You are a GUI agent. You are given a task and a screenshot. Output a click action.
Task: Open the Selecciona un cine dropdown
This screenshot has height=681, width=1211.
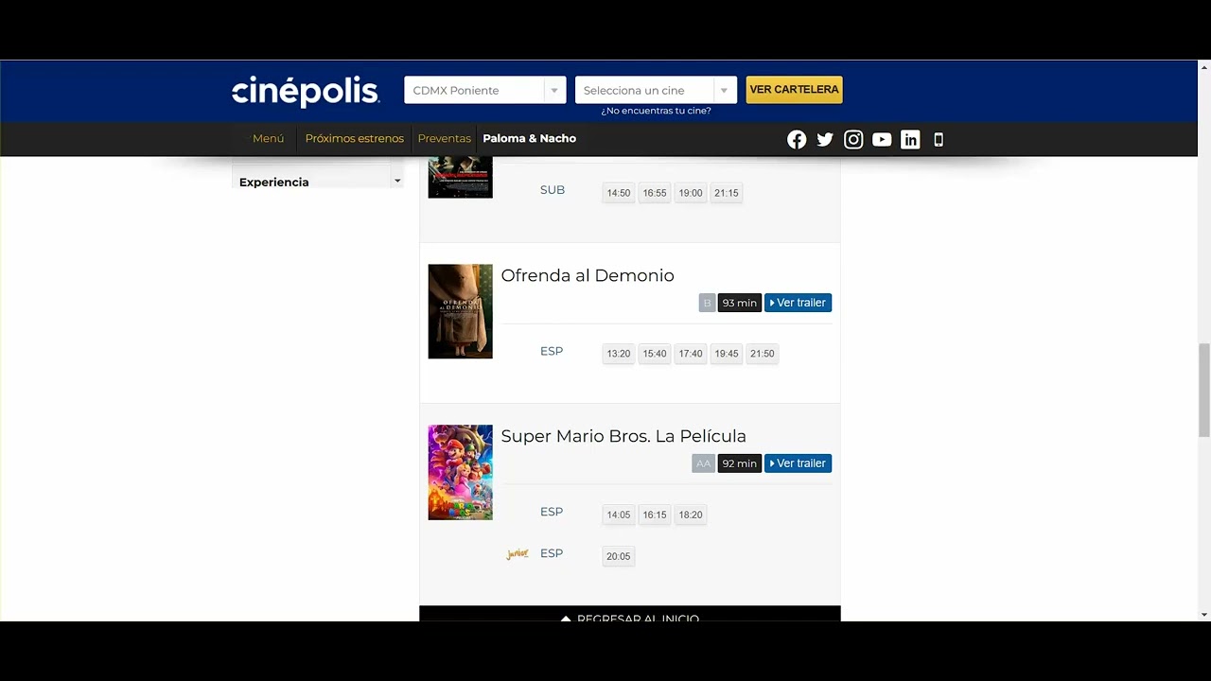(x=656, y=90)
